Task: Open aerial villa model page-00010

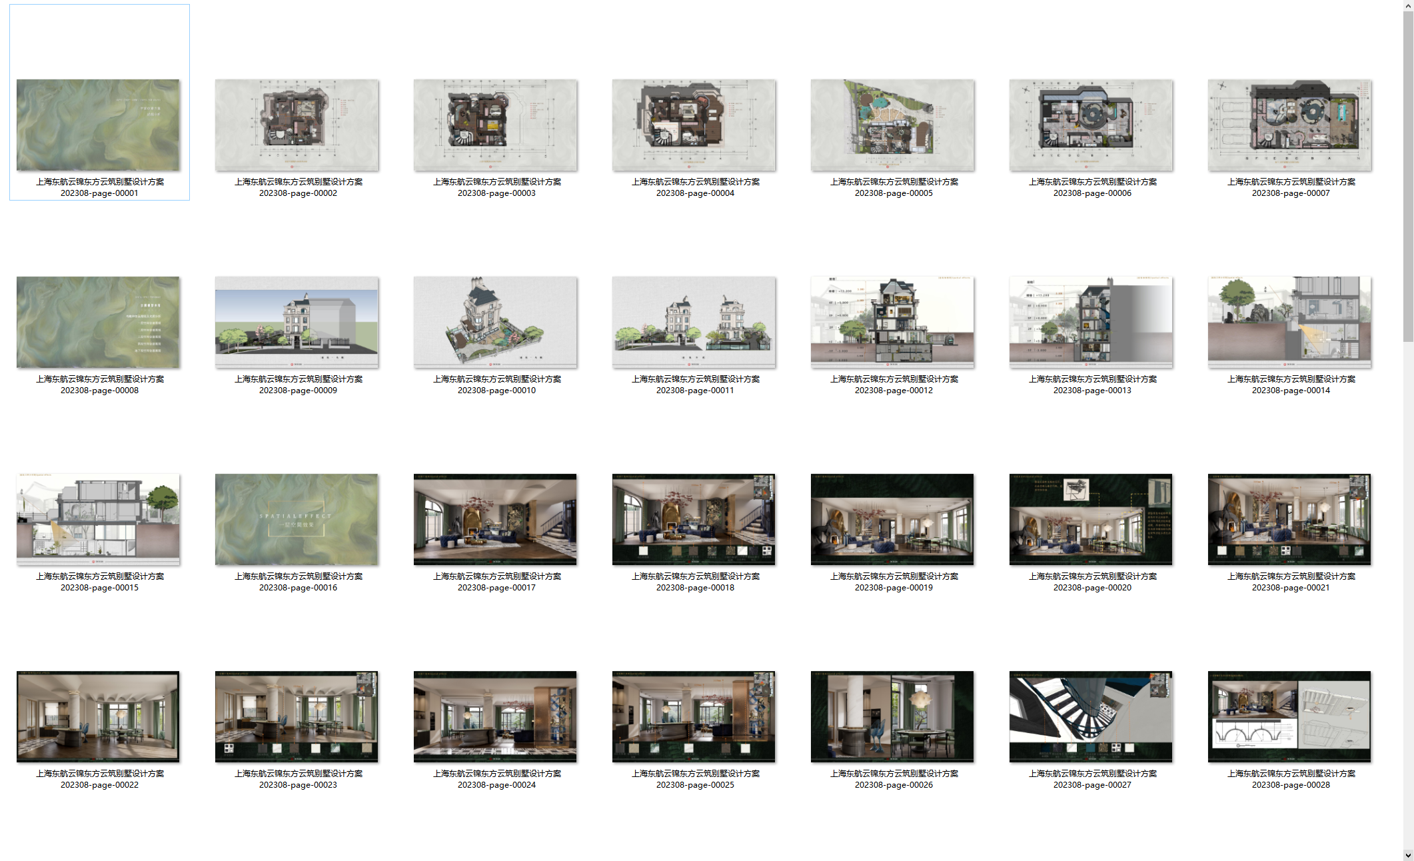Action: [495, 322]
